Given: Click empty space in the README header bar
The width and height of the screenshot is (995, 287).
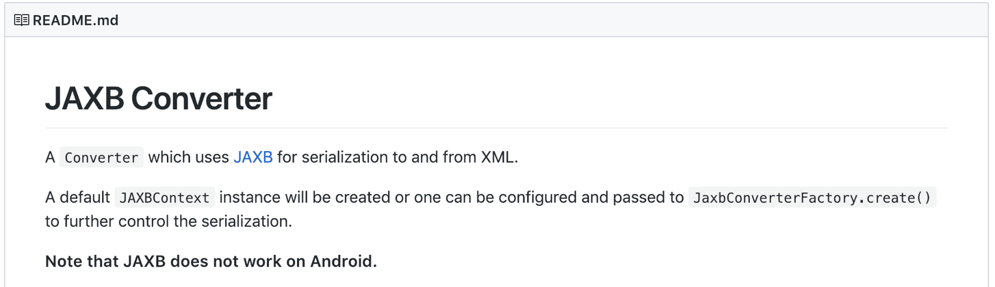Looking at the screenshot, I should click(x=547, y=20).
